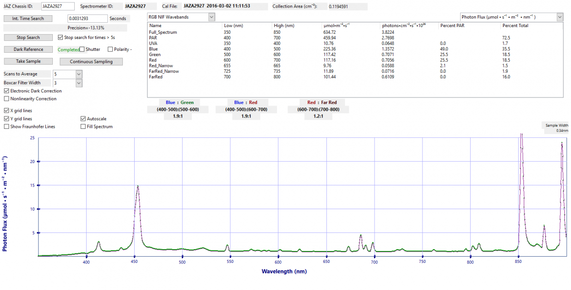
Task: Click the spectrum peak near 450 nm
Action: (138, 186)
